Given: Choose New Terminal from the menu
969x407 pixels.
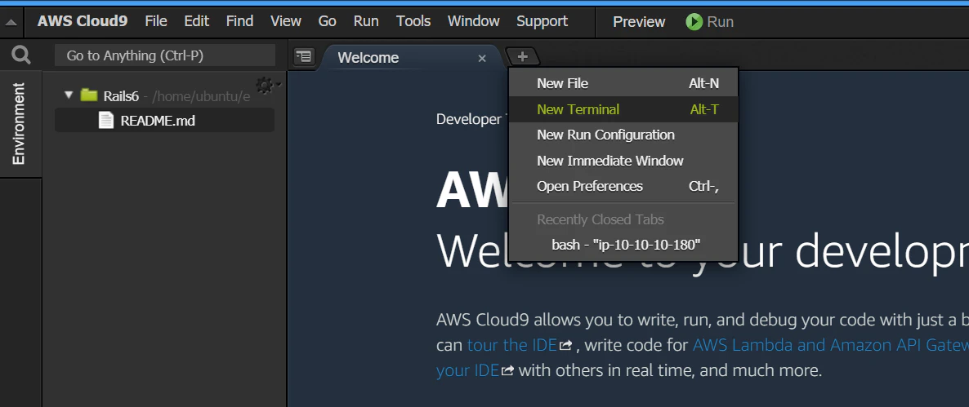Looking at the screenshot, I should [x=623, y=109].
